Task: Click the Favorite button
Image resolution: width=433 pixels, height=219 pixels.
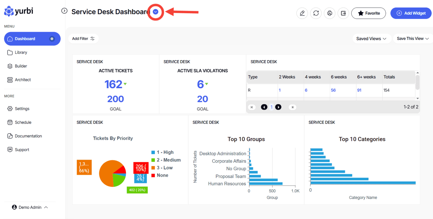Action: pyautogui.click(x=369, y=13)
